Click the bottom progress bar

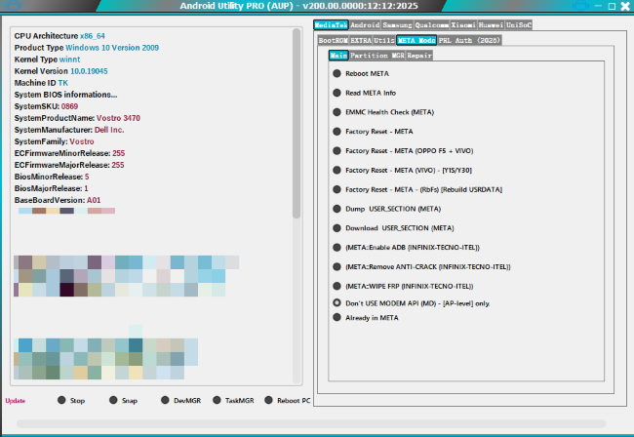[311, 423]
